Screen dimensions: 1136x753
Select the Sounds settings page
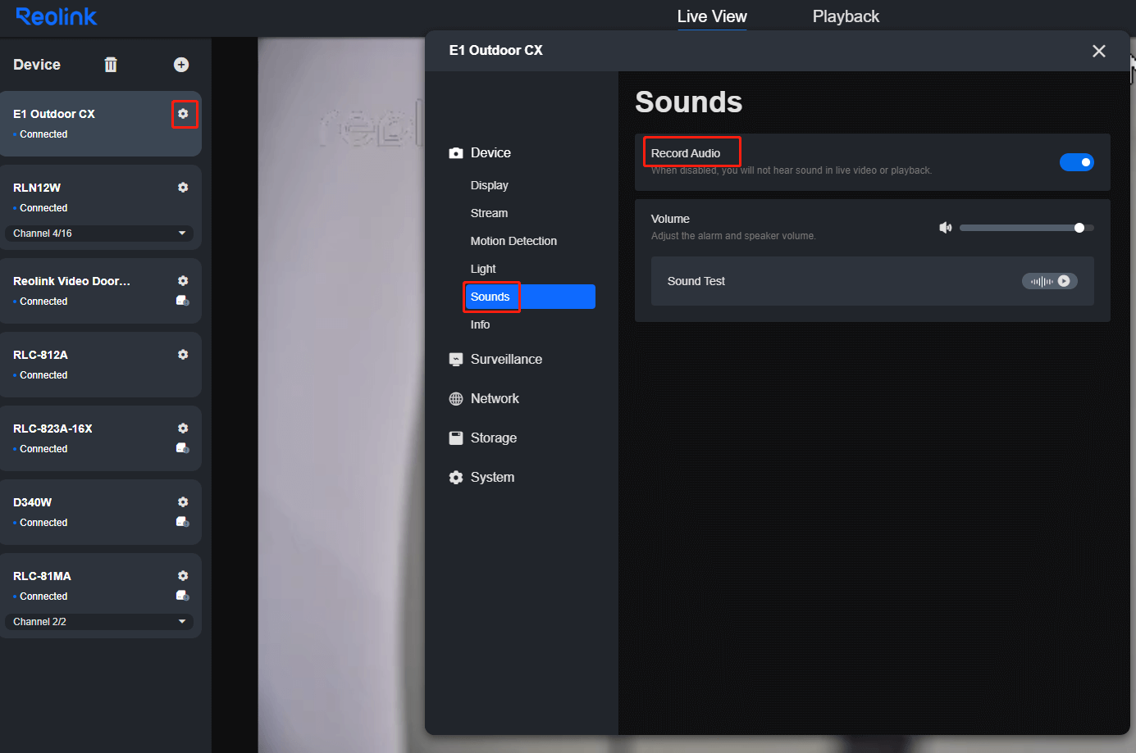tap(530, 297)
